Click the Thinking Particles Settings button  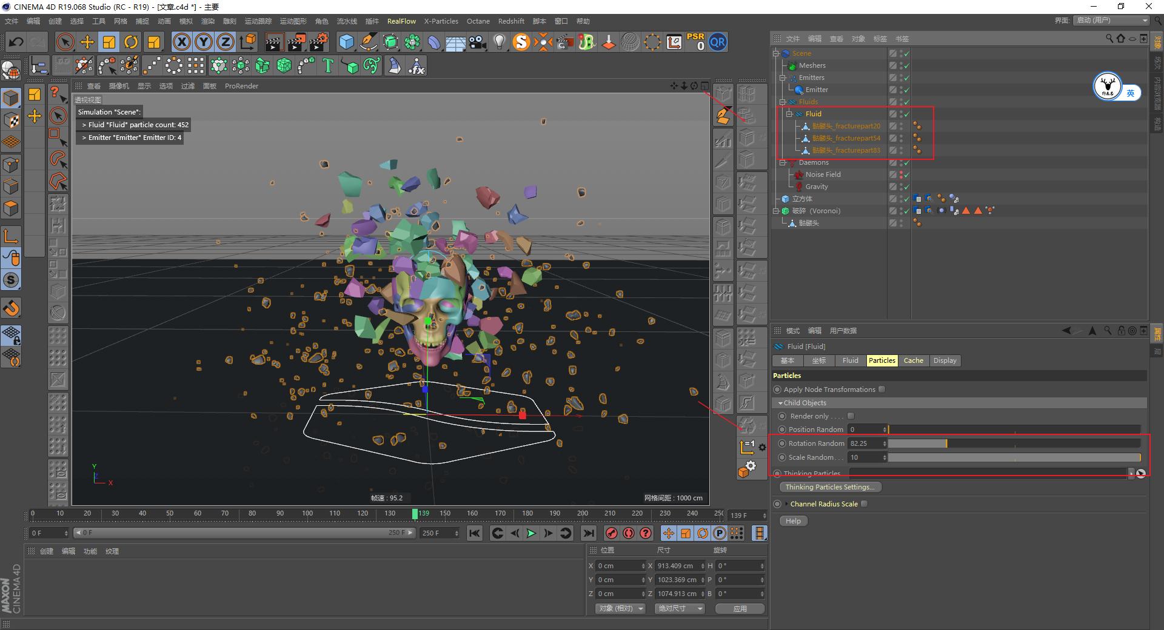[x=829, y=486]
